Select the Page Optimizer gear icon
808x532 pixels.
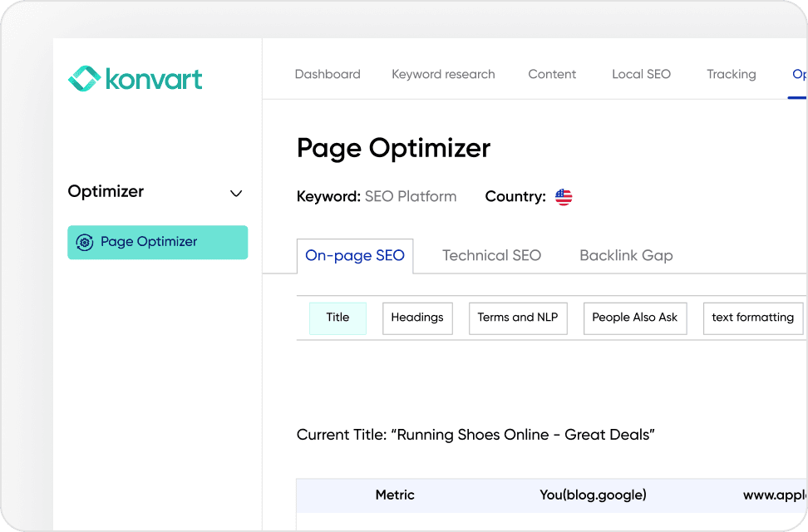[x=86, y=242]
